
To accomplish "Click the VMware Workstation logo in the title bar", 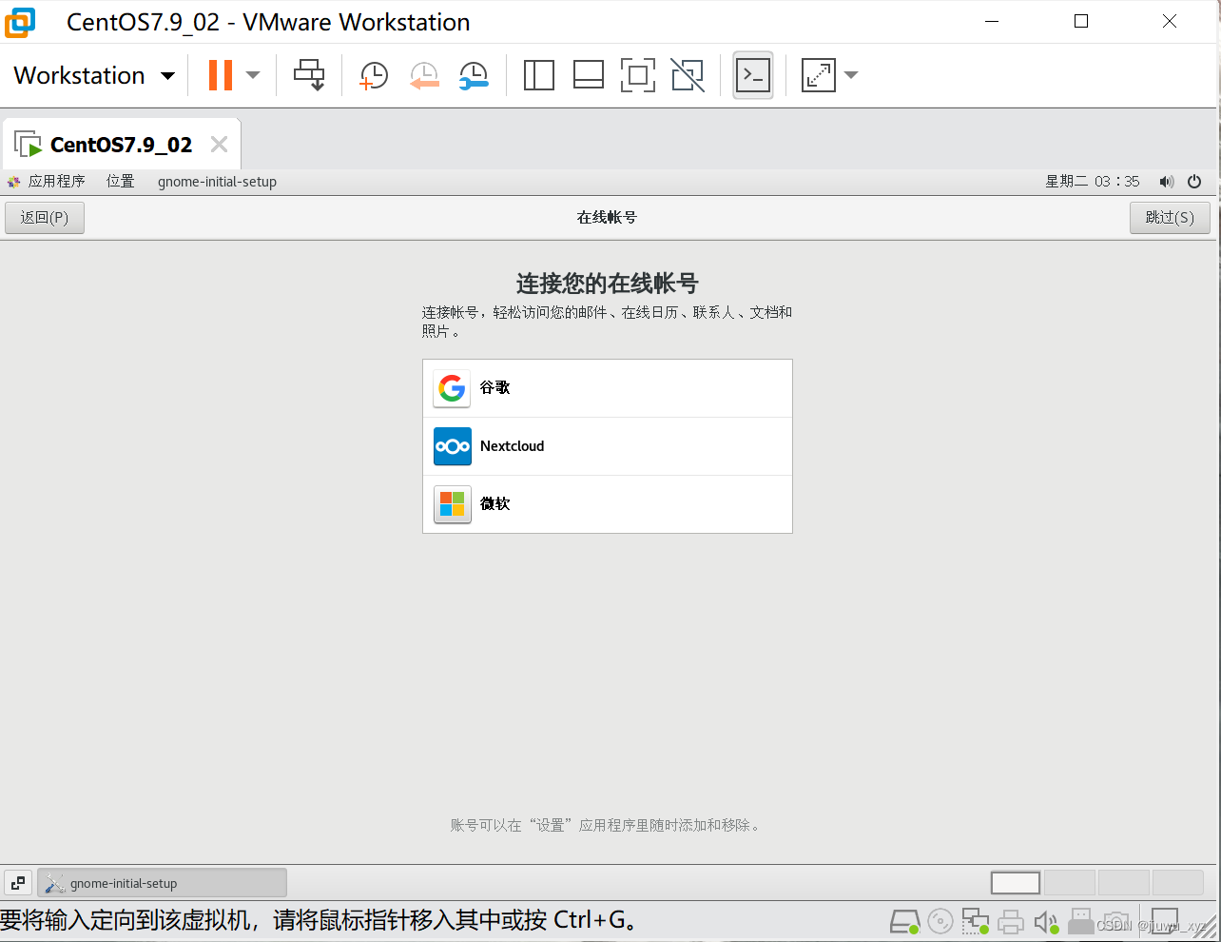I will 20,22.
